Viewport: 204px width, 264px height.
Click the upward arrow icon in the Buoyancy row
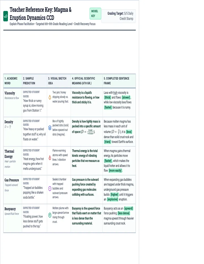pos(50,215)
